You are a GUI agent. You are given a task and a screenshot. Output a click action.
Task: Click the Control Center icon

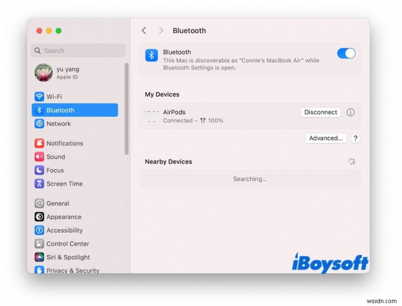tap(39, 244)
